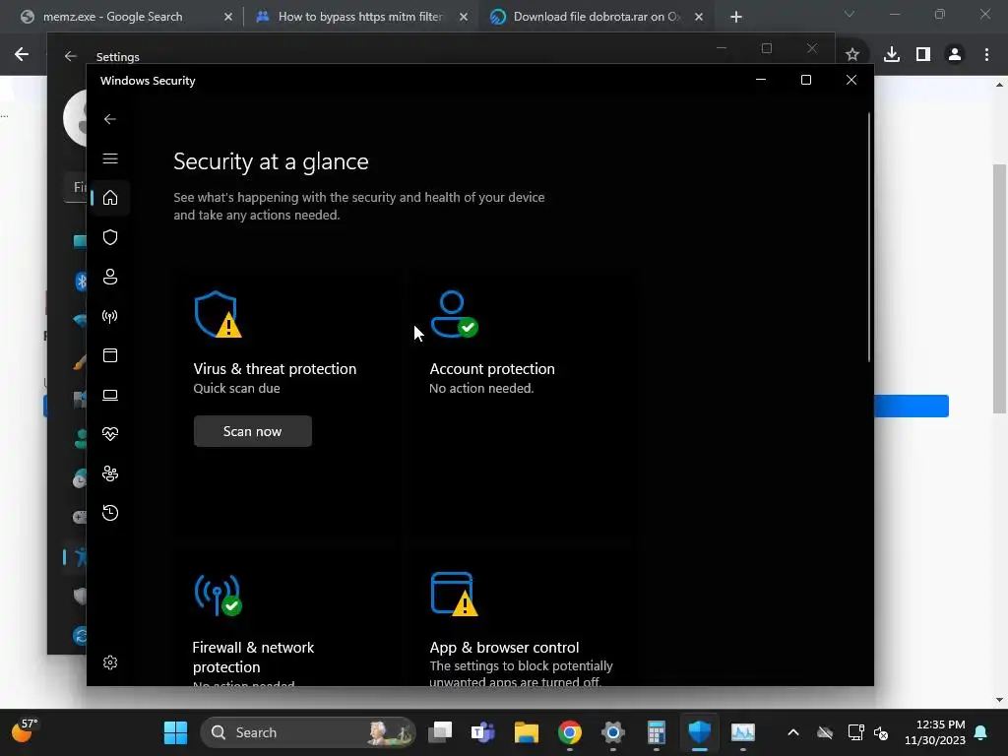Click the Windows Security vertical scrollbar
The height and width of the screenshot is (756, 1008).
869,238
